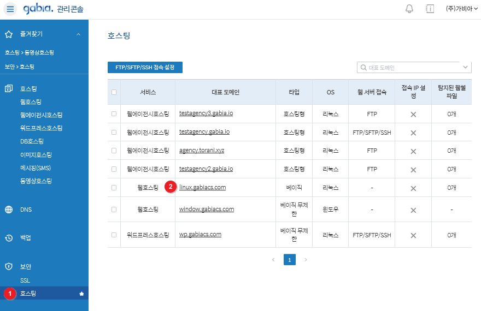Click the hosting section icon in sidebar
This screenshot has width=481, height=311.
coord(9,89)
